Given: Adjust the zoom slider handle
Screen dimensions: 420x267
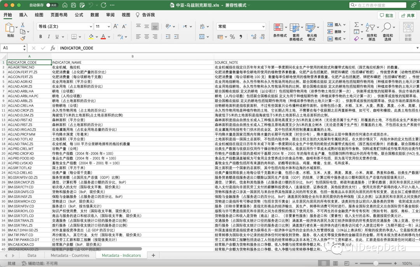Looking at the screenshot, I should [376, 263].
